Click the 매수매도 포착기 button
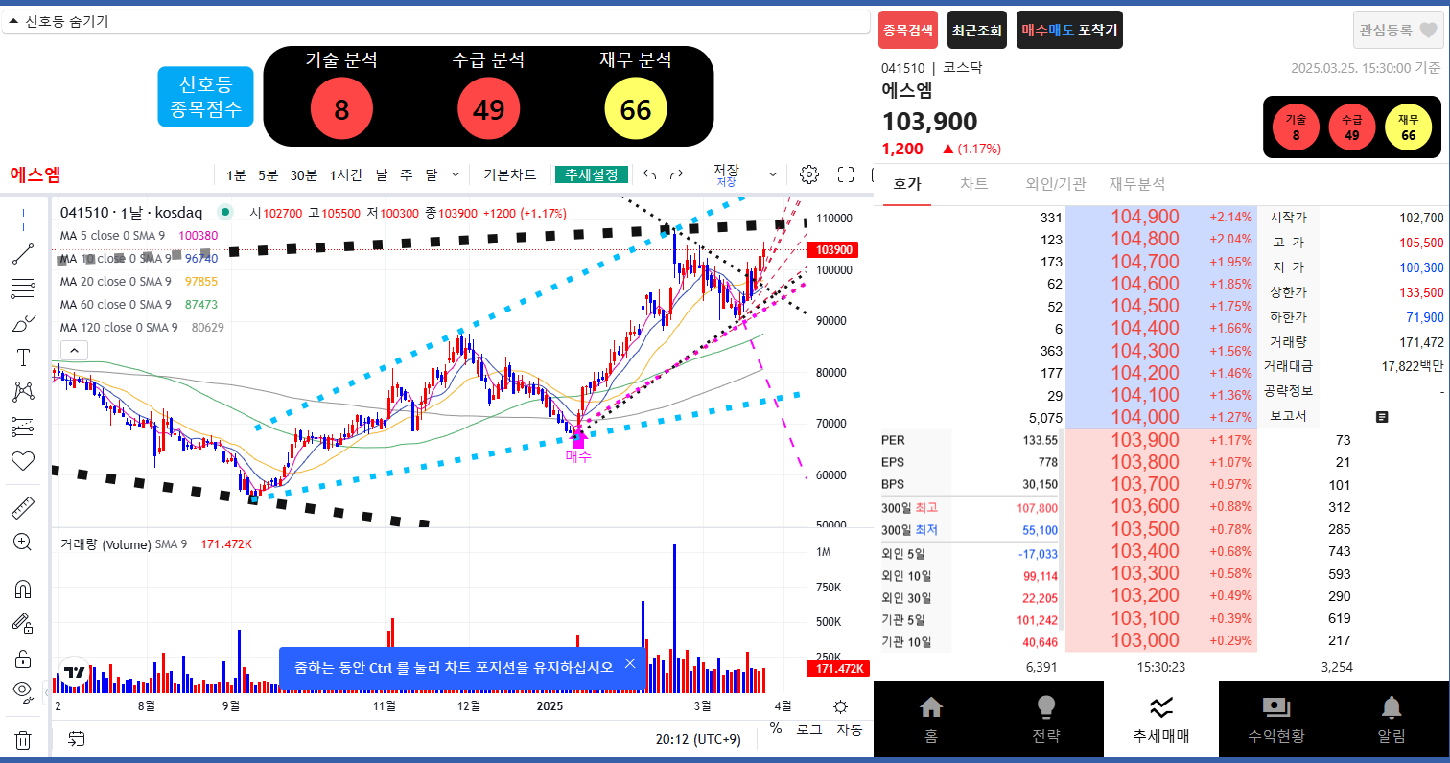 click(x=1069, y=30)
